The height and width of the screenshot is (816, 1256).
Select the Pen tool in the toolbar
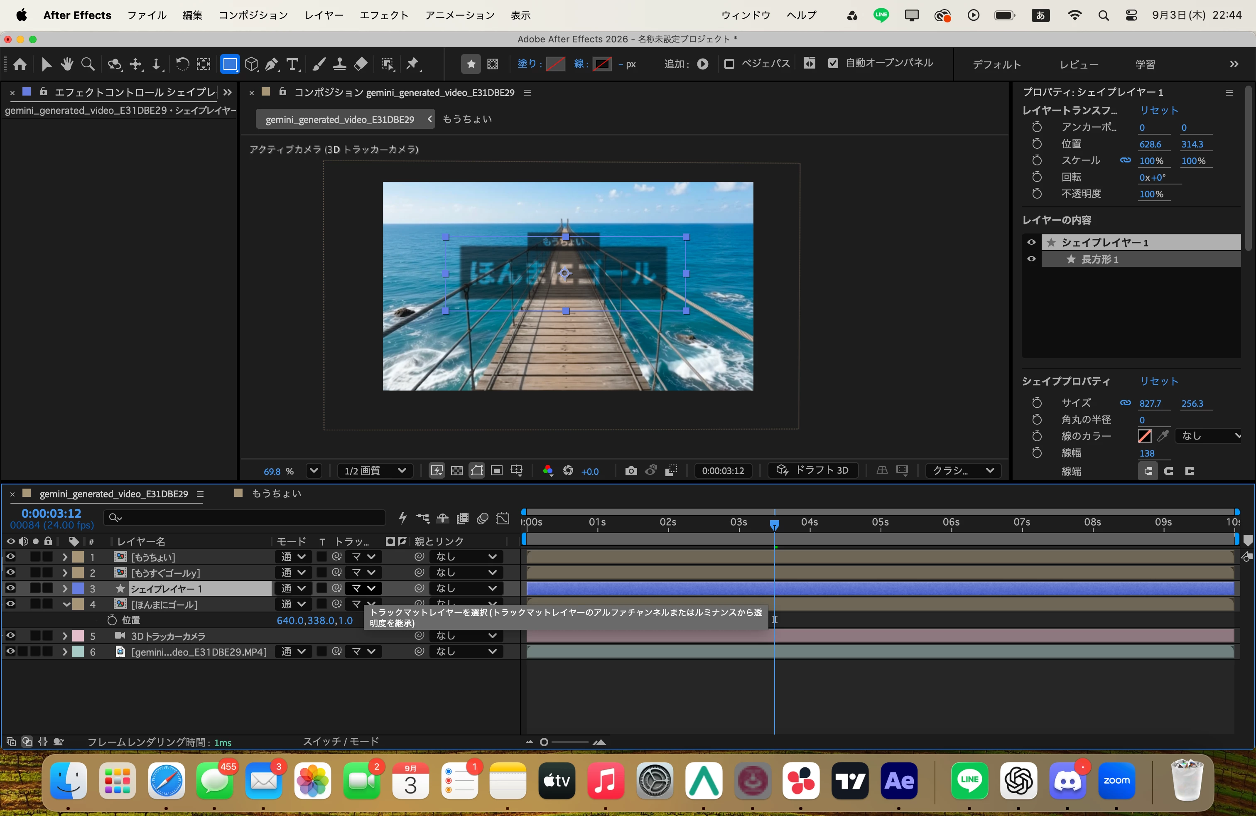[272, 64]
